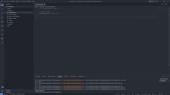
Task: Open the Search view in activity bar
Action: tap(2, 9)
